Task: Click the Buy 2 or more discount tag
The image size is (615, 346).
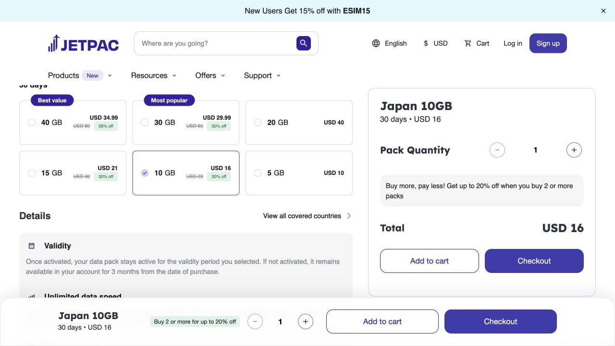Action: point(195,321)
